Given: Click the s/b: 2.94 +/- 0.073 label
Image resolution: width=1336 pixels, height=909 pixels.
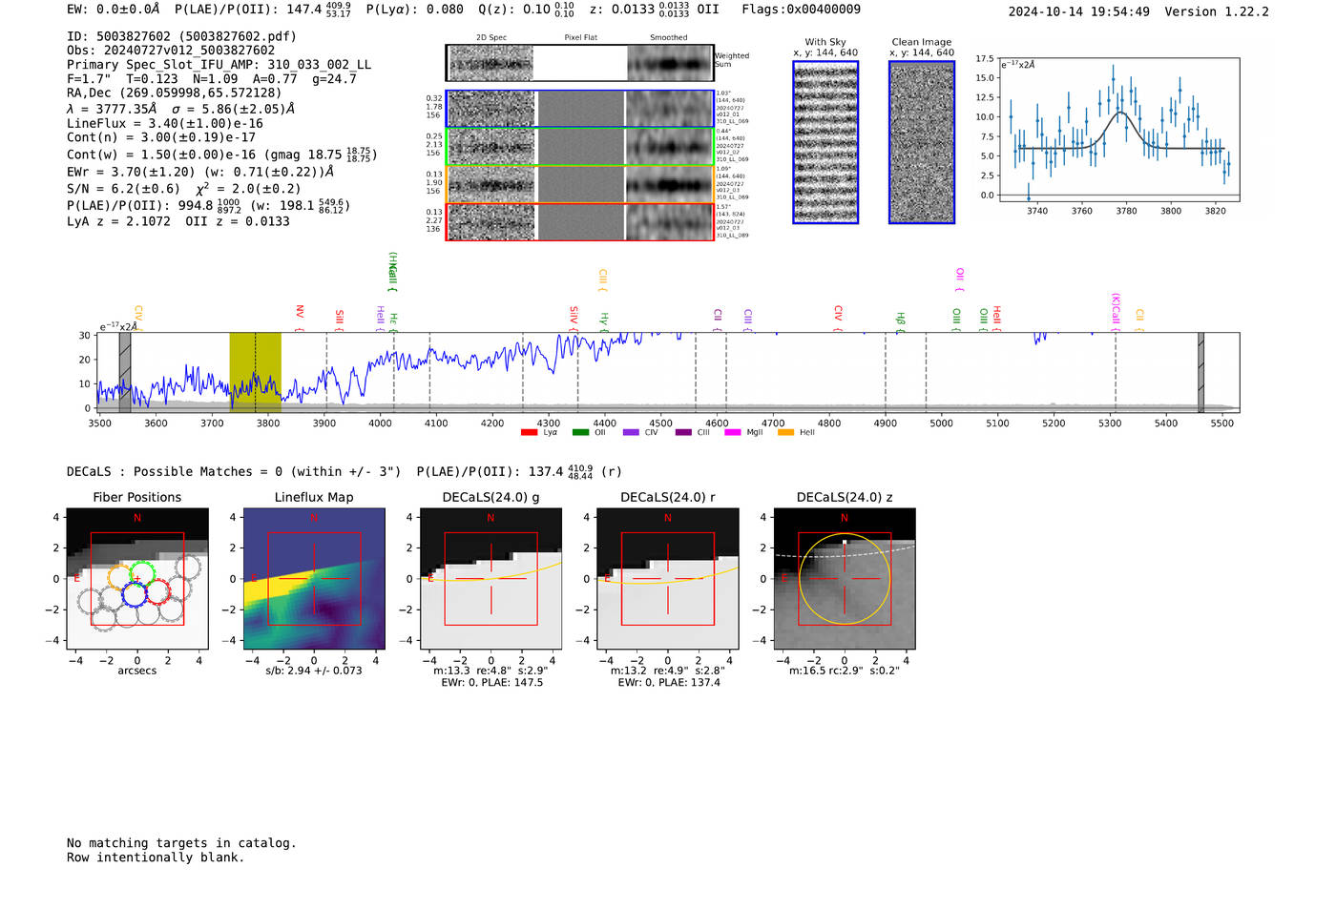Looking at the screenshot, I should pyautogui.click(x=314, y=671).
